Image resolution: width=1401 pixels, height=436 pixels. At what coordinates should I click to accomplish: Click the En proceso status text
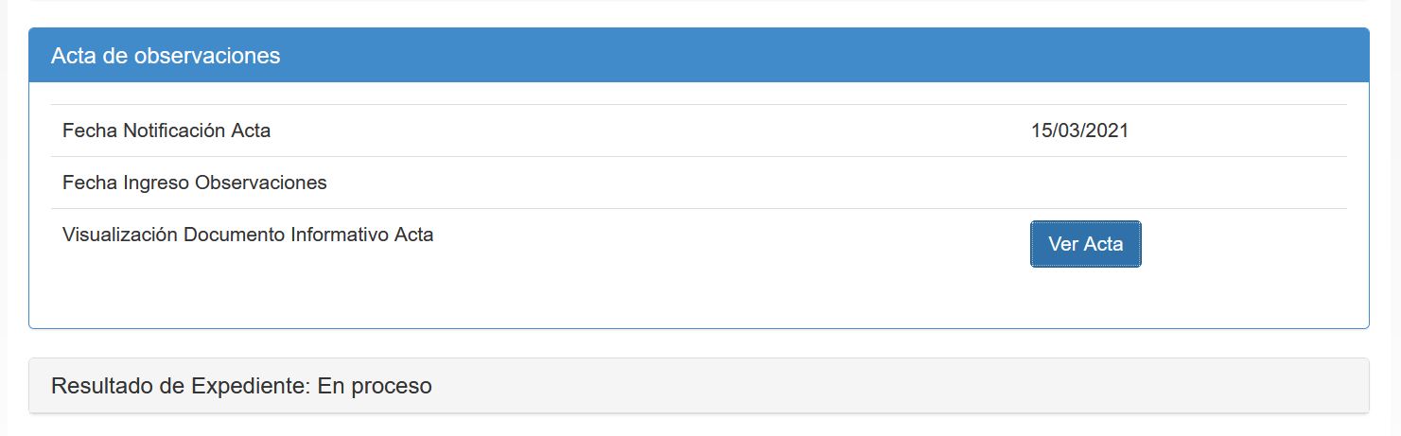[375, 386]
